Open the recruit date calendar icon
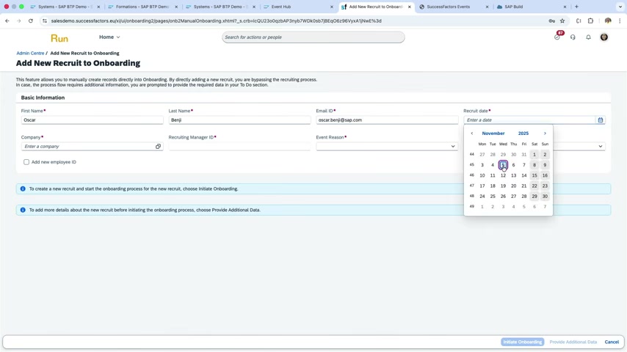Viewport: 627px width, 352px height. [x=601, y=120]
